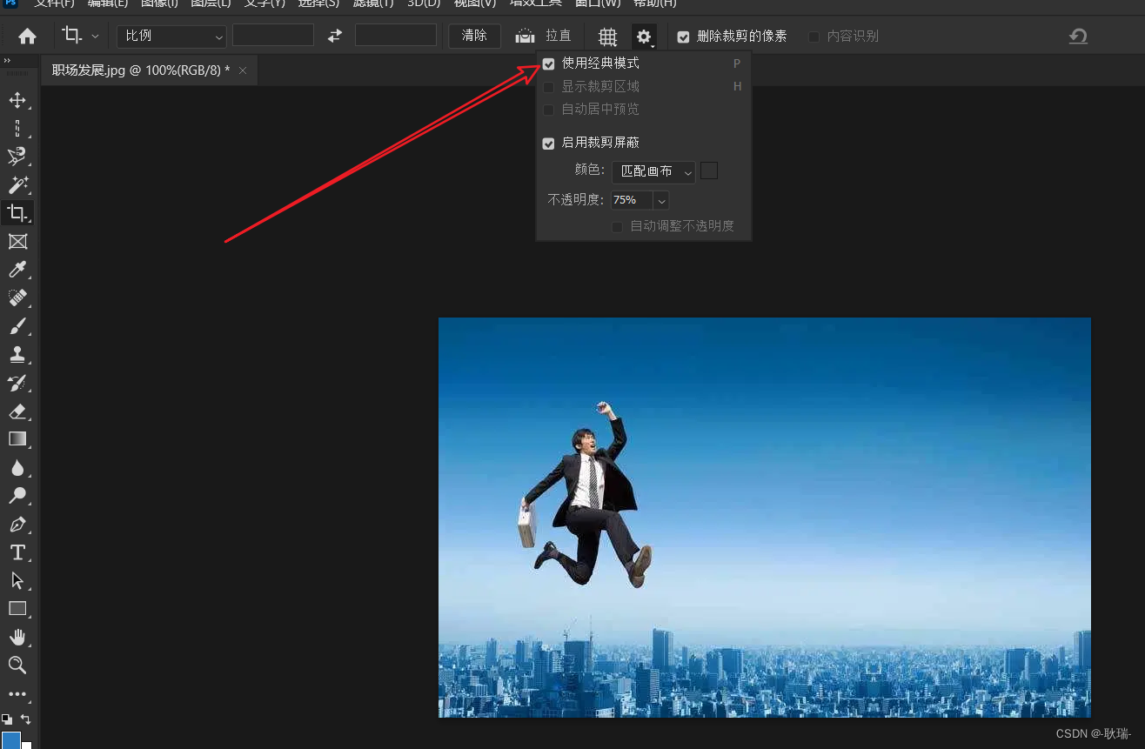Viewport: 1145px width, 749px height.
Task: Click the 清除 button
Action: click(474, 36)
